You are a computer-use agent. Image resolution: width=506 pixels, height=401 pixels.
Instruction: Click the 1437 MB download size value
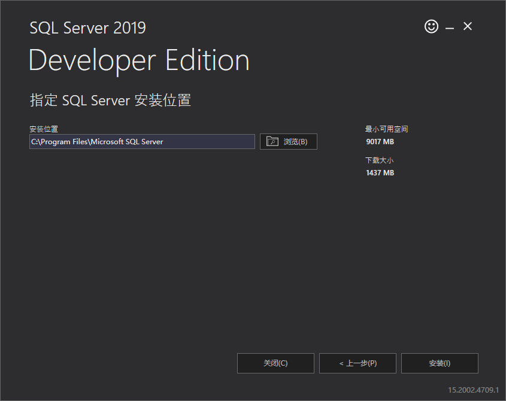(x=380, y=173)
